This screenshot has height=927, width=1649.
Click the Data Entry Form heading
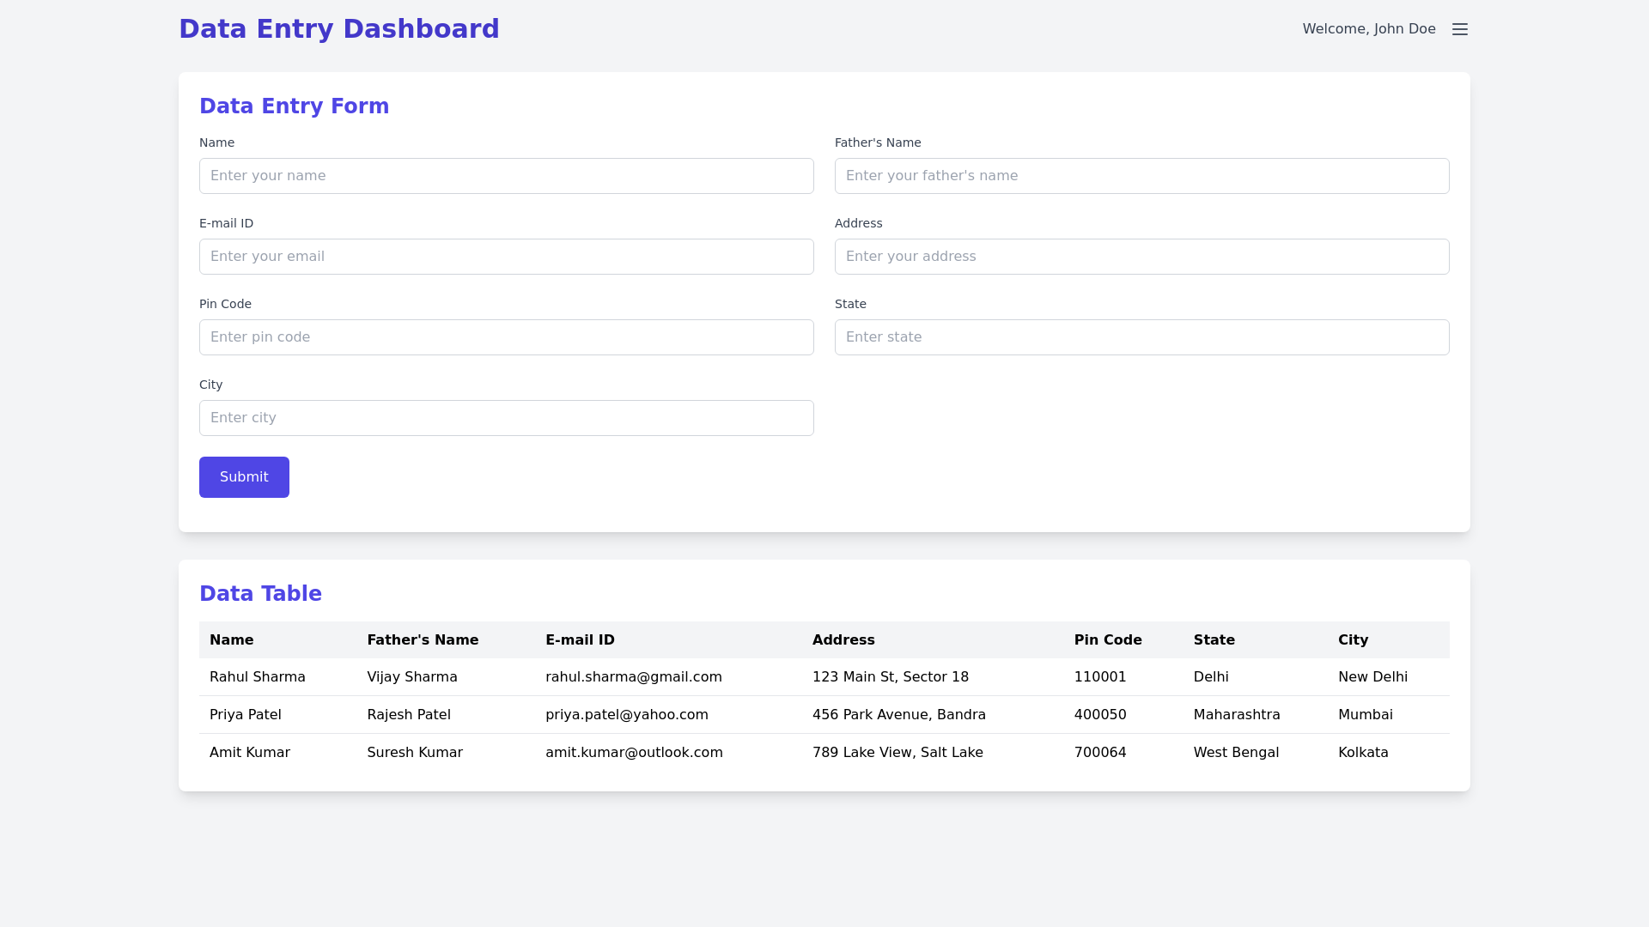tap(294, 106)
